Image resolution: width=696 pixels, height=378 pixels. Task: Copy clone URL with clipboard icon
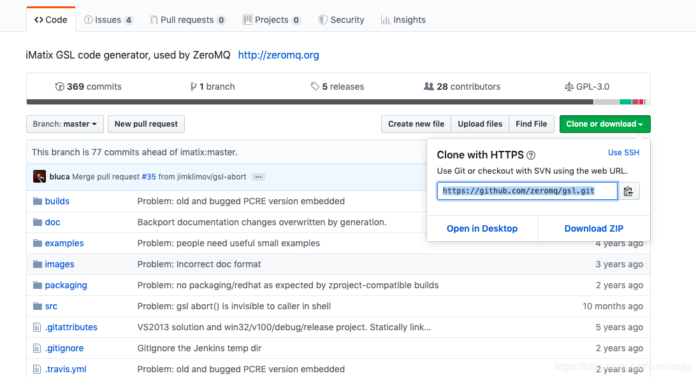tap(628, 191)
